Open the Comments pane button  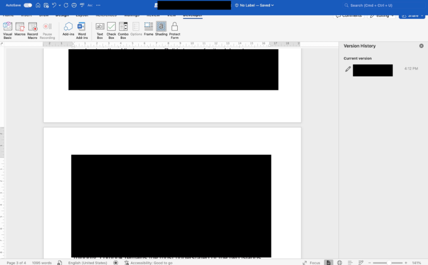coord(349,16)
